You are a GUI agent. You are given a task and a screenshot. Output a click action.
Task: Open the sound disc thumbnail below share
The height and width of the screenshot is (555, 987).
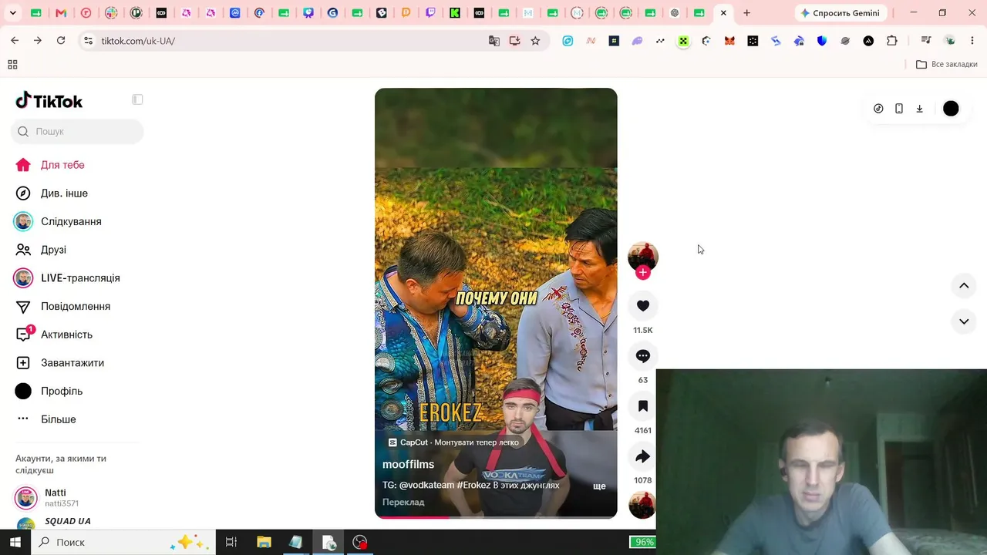(x=642, y=506)
